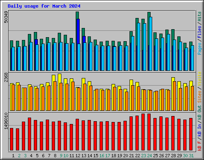Select day 16 axis label
The image size is (204, 160).
[102, 156]
